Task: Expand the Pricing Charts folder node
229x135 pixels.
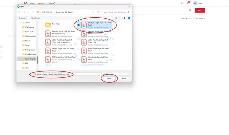Action: point(20,50)
